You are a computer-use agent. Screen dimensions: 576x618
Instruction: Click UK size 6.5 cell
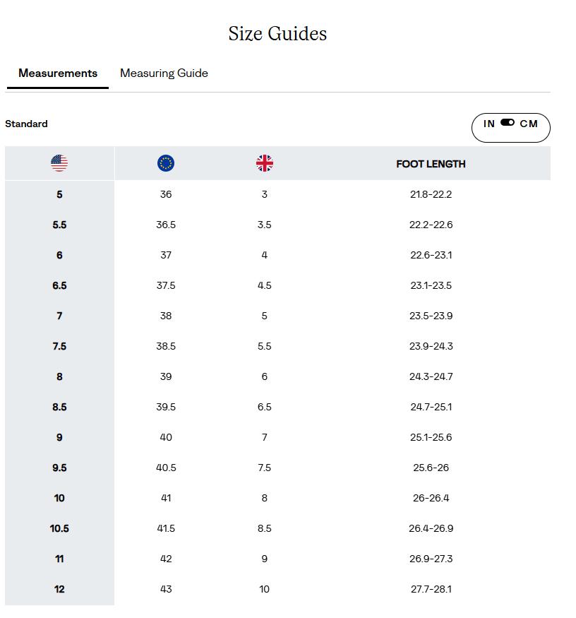[x=264, y=407]
